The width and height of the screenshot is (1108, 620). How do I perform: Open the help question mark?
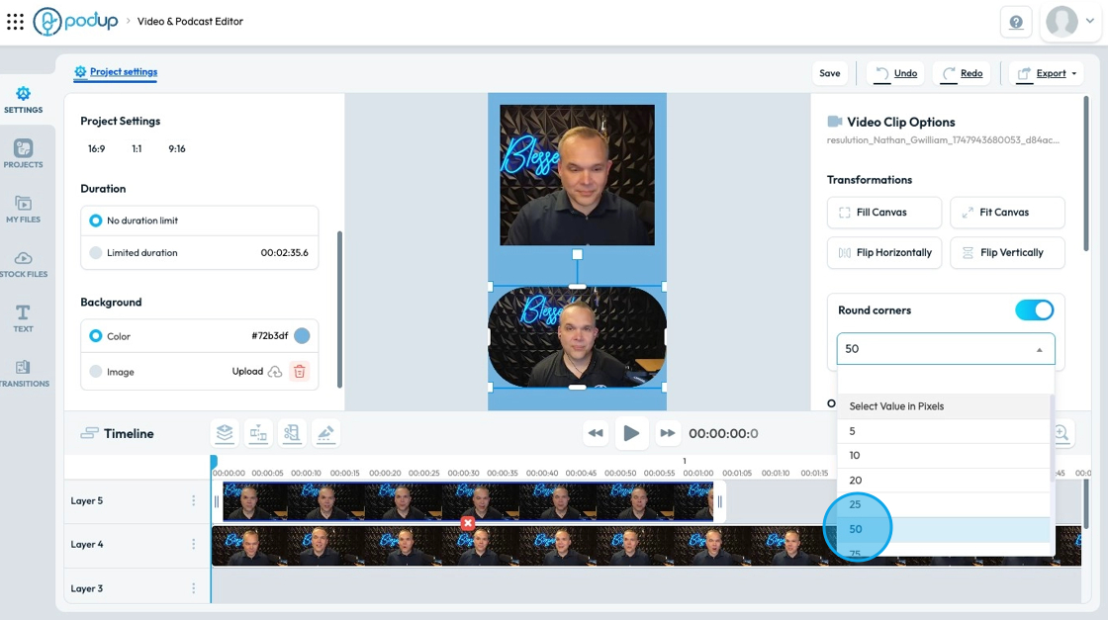(x=1016, y=22)
